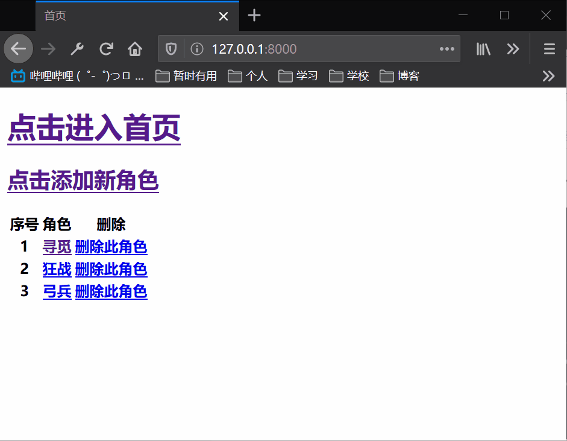Viewport: 567px width, 441px height.
Task: Click the wrench extension icon near back button
Action: click(77, 49)
